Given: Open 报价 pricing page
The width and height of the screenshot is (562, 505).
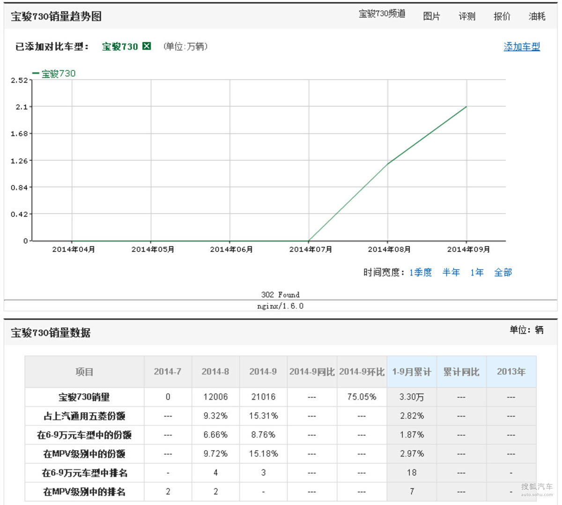Looking at the screenshot, I should pos(502,16).
